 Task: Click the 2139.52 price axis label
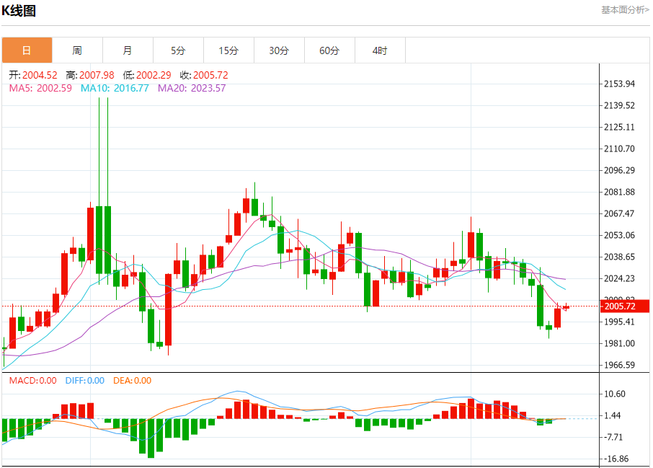click(x=620, y=105)
